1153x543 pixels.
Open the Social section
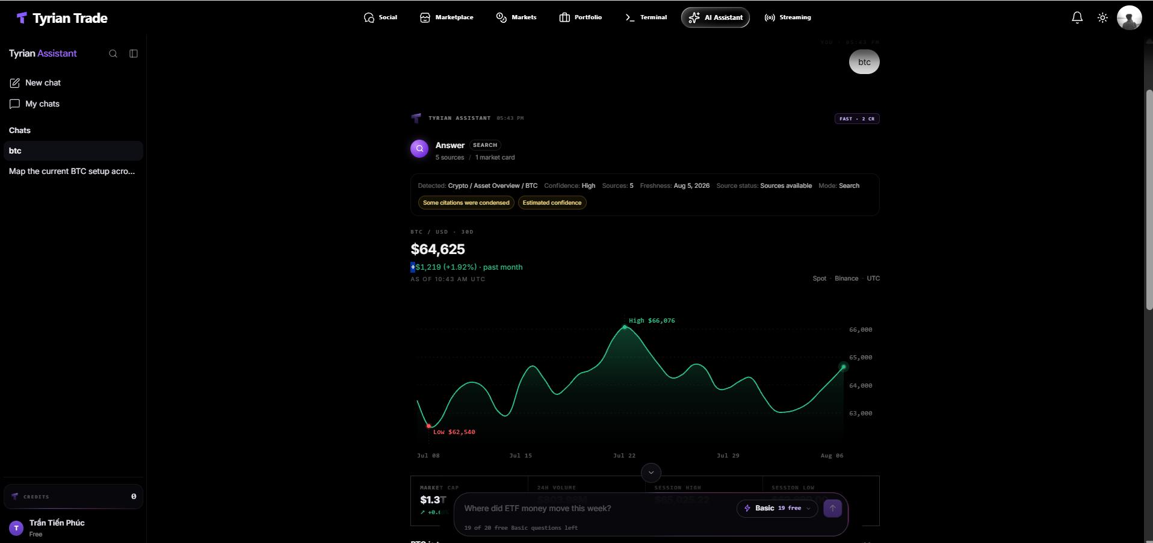[x=380, y=17]
